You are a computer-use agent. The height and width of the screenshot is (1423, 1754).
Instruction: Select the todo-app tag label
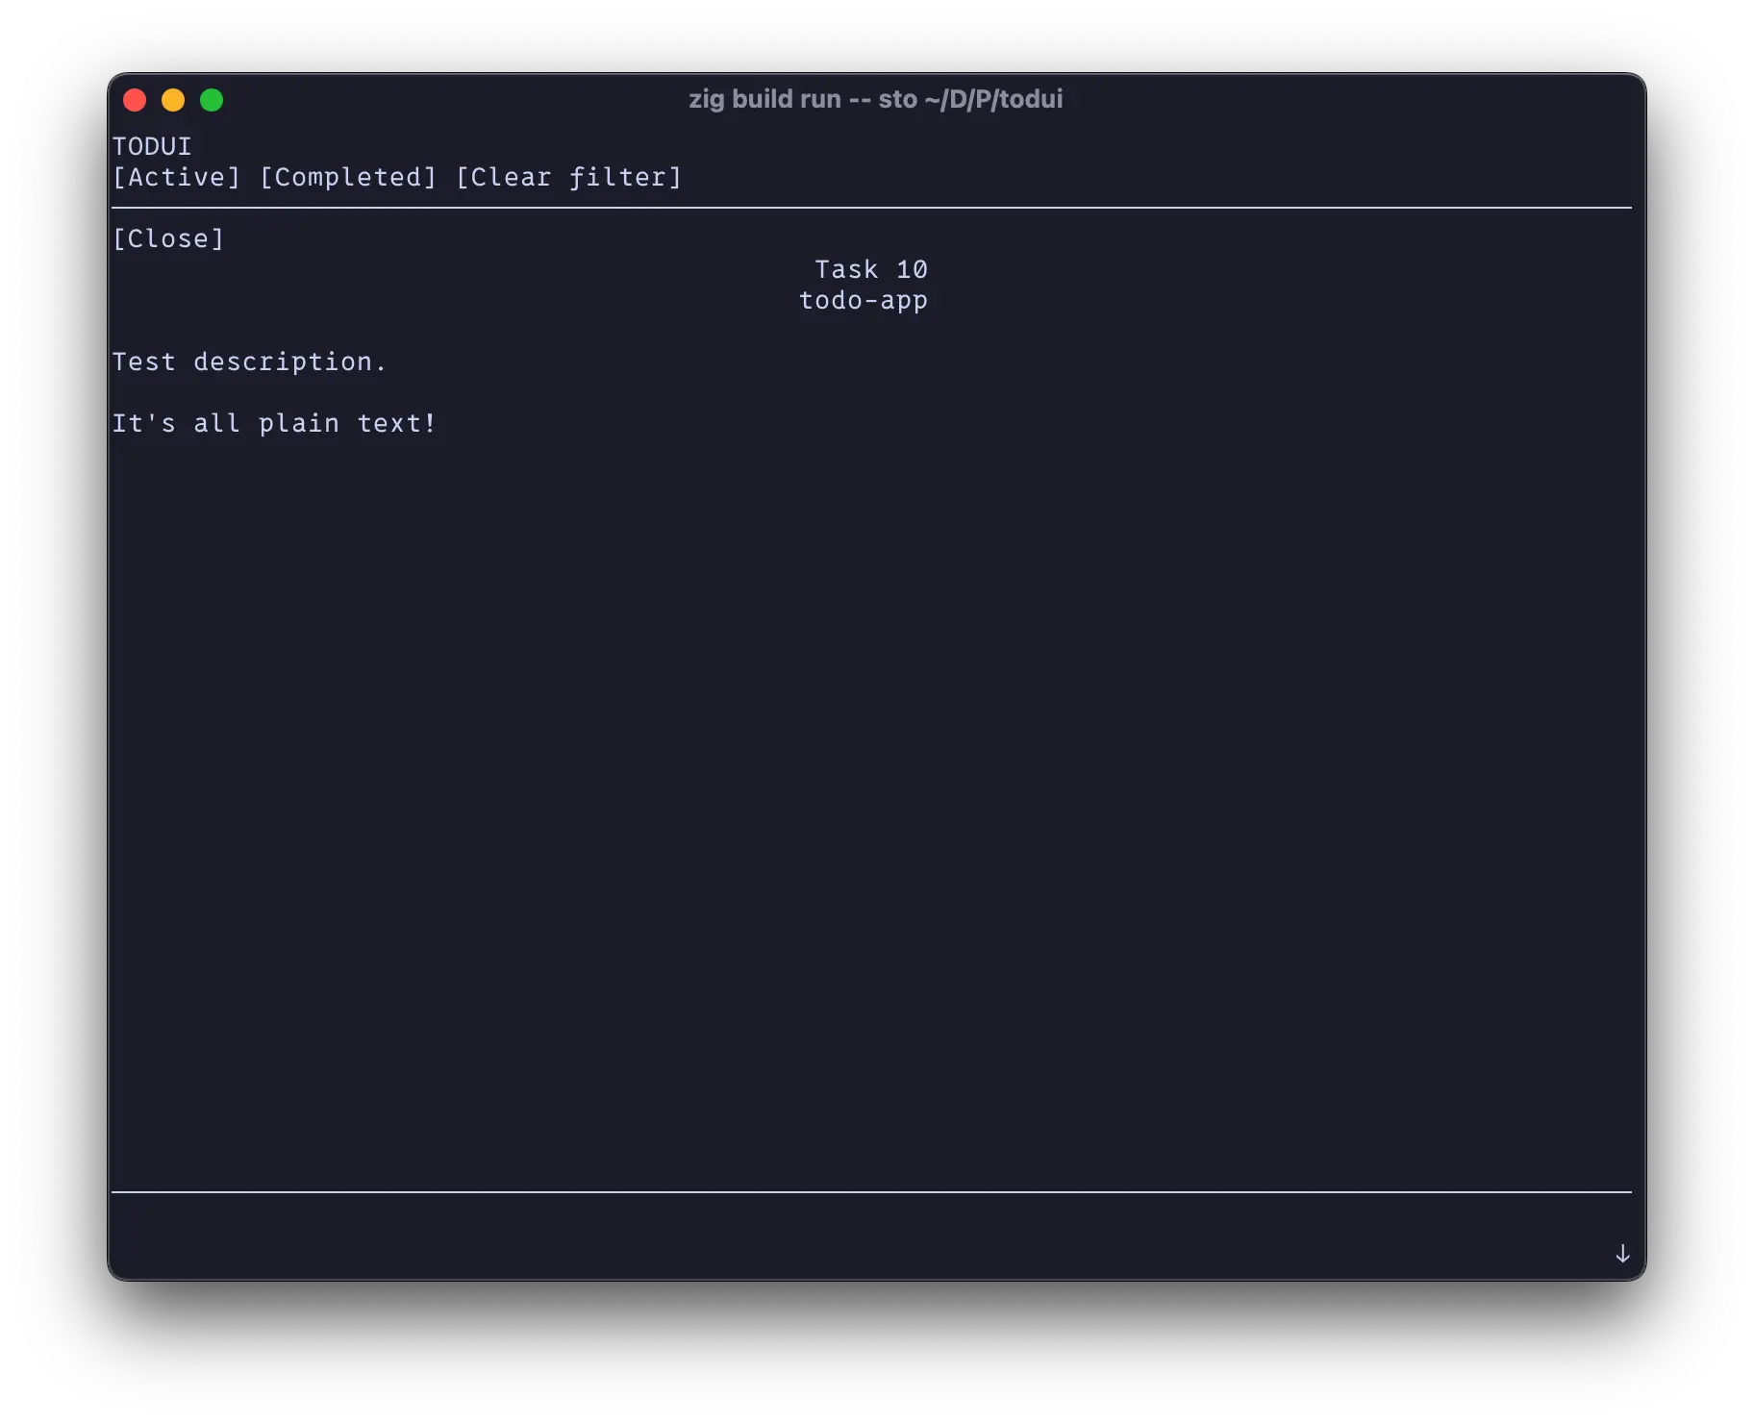pyautogui.click(x=863, y=300)
